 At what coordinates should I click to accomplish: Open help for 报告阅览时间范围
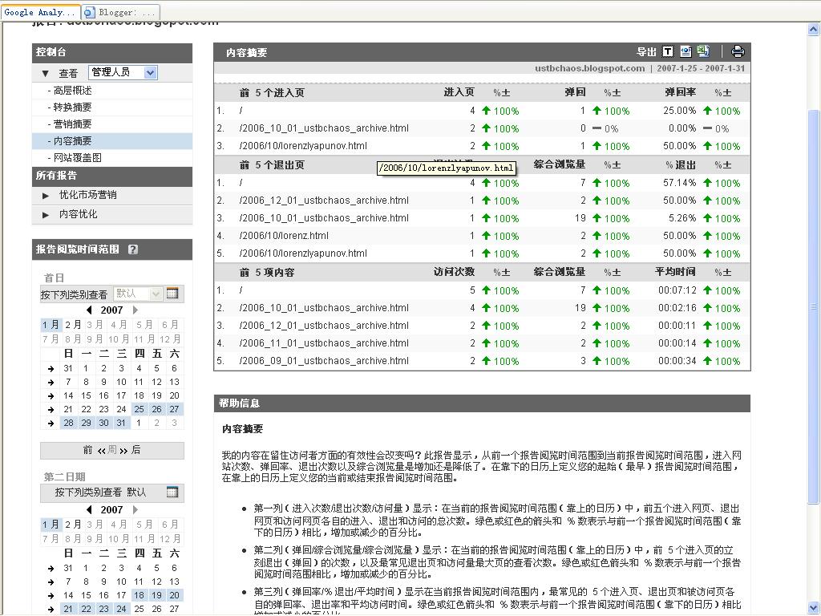coord(133,249)
